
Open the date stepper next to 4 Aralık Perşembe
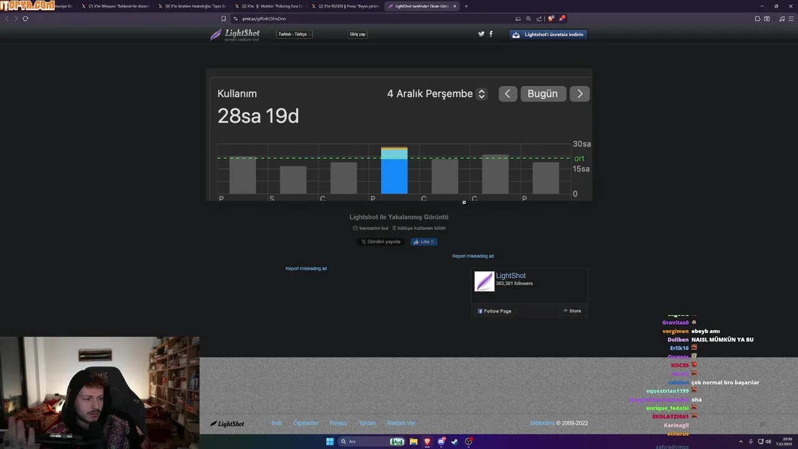481,94
